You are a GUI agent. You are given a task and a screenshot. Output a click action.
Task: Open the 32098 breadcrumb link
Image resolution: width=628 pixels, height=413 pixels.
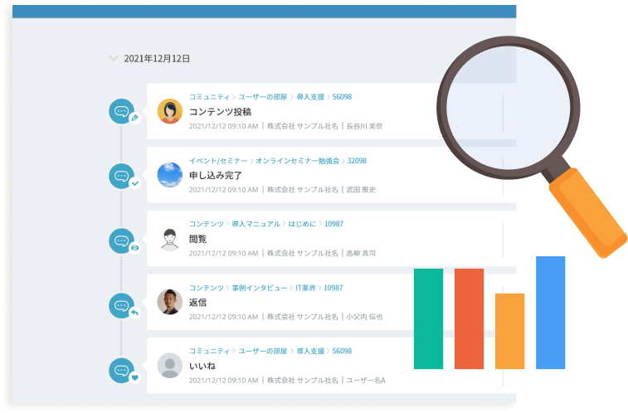[x=357, y=161]
